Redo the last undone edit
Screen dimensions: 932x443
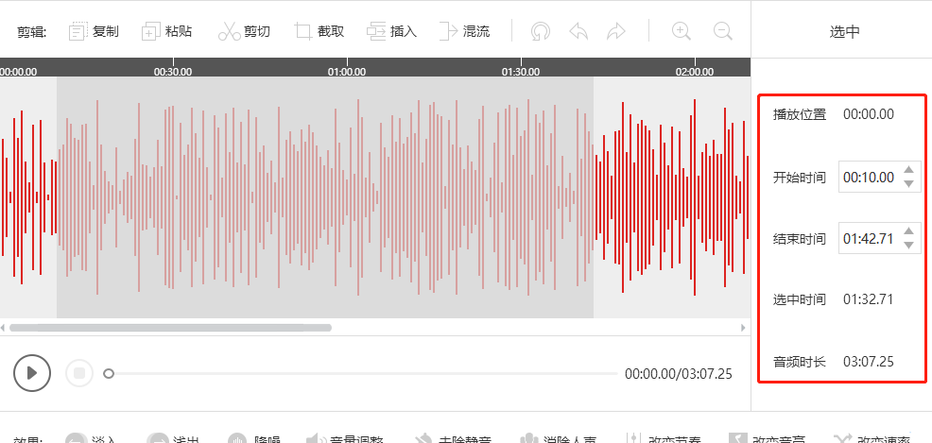(615, 32)
